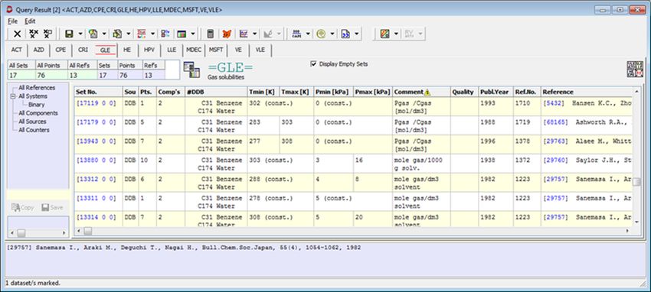
Task: Click the orange fox icon in the toolbar
Action: click(226, 34)
